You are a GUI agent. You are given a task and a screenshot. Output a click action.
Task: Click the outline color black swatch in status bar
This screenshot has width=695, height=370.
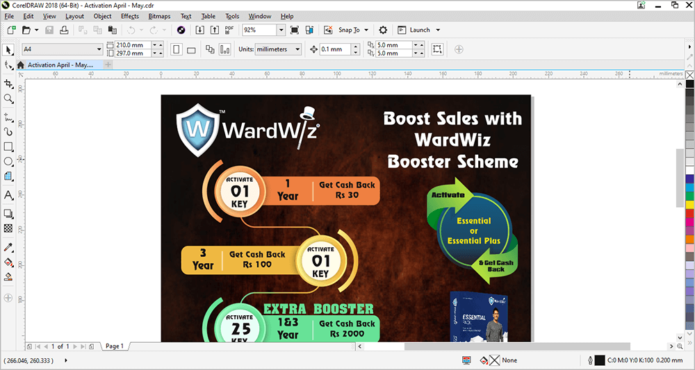pos(599,360)
